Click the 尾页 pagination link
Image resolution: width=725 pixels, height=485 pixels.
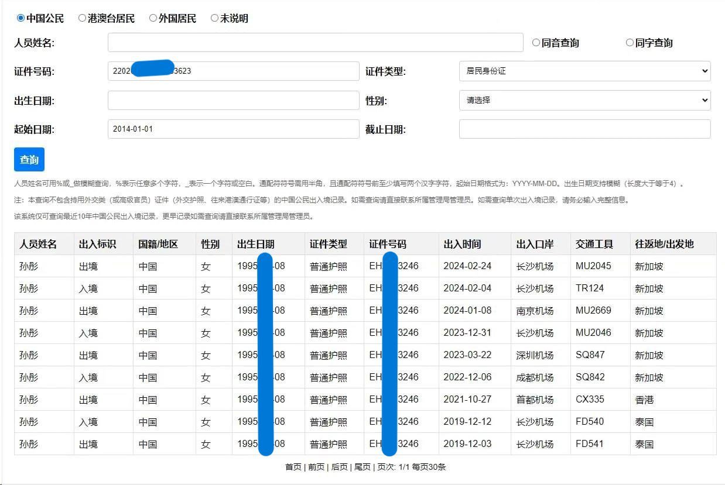click(x=363, y=467)
